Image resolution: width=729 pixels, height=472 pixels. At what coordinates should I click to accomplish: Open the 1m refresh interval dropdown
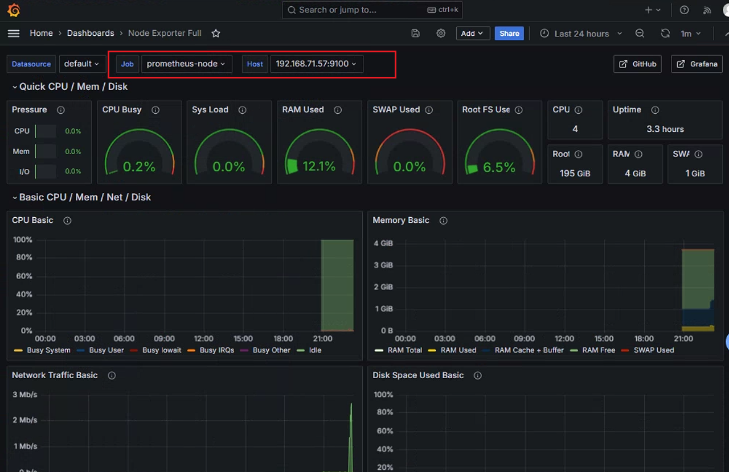[691, 34]
